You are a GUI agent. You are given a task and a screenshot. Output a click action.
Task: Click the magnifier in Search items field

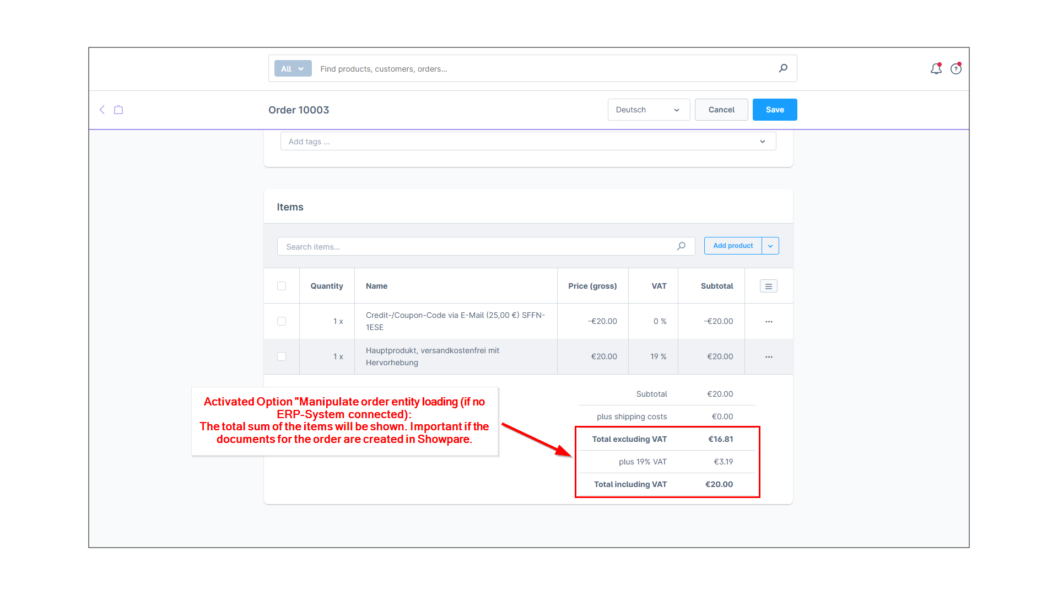[x=682, y=246]
